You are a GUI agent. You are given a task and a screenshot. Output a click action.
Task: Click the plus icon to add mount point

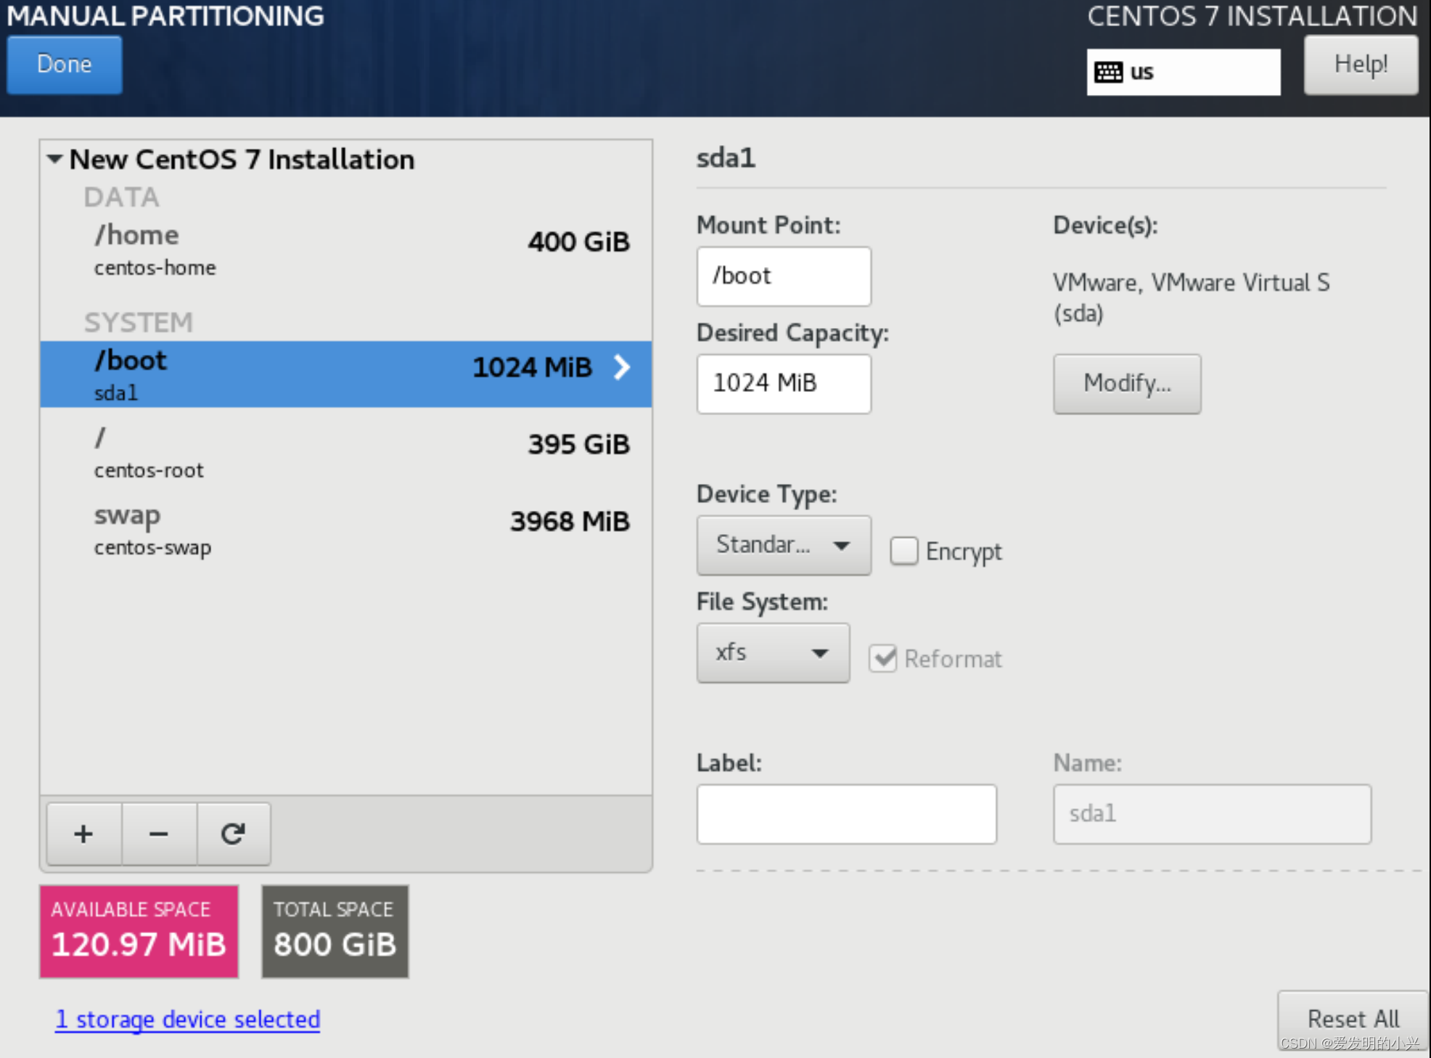pyautogui.click(x=84, y=834)
